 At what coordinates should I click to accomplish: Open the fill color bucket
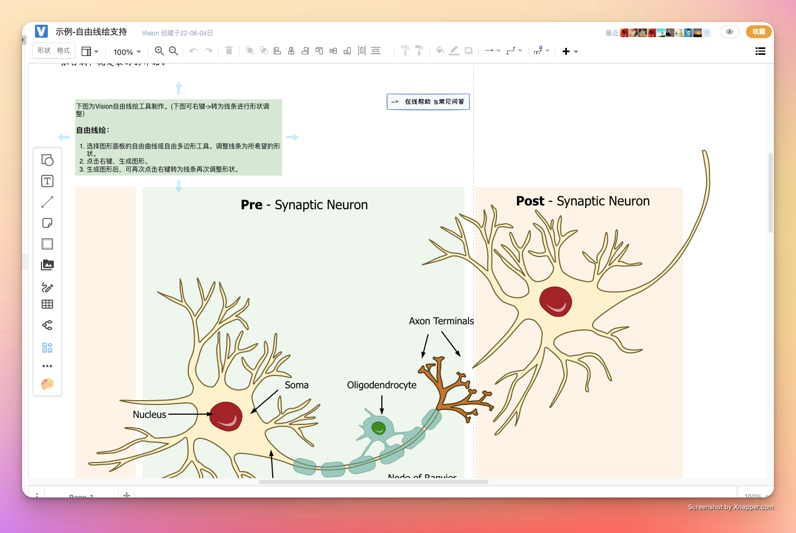click(440, 51)
